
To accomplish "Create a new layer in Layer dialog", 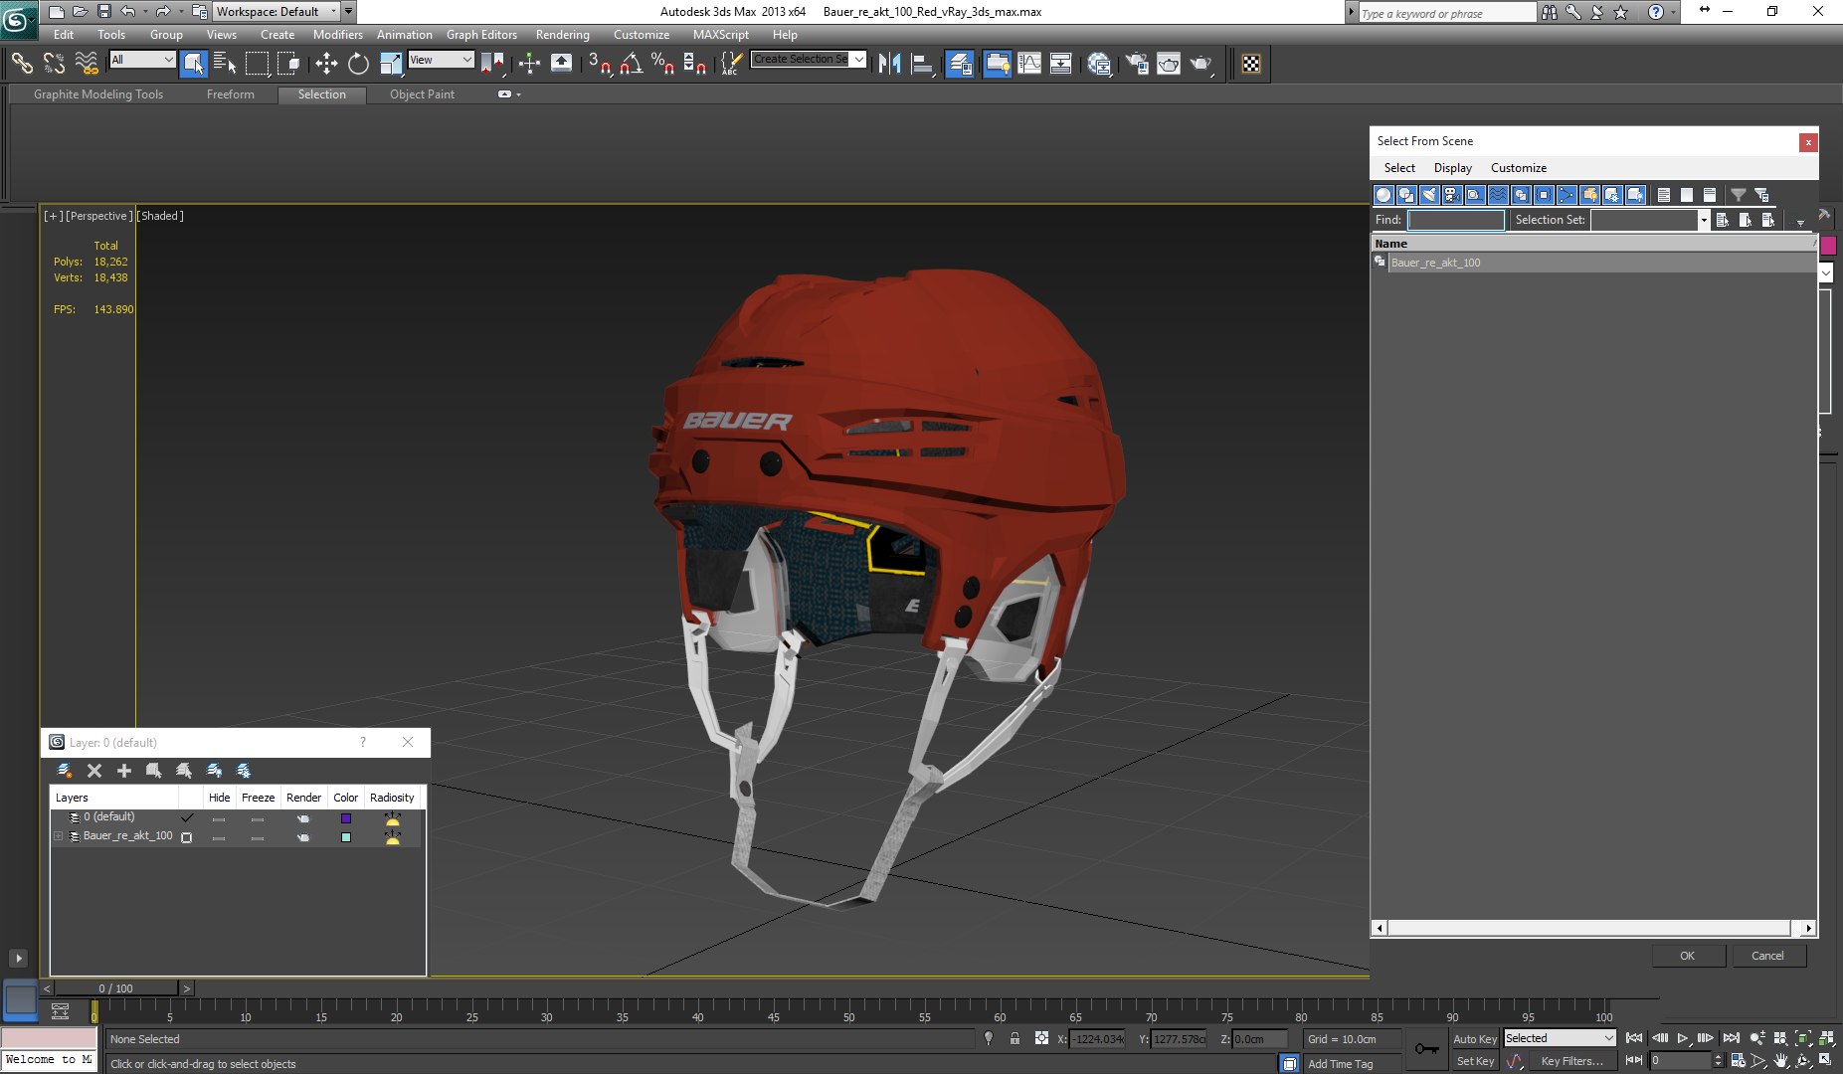I will pyautogui.click(x=65, y=771).
